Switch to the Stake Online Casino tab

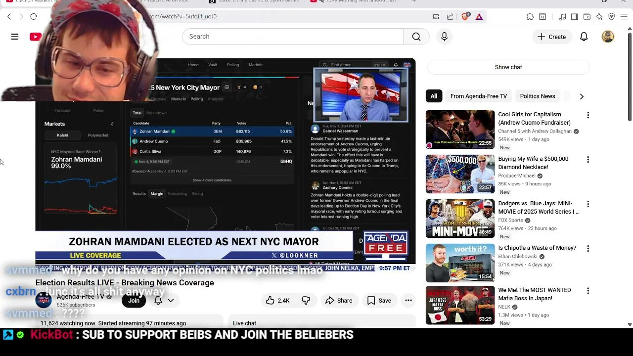[x=253, y=1]
